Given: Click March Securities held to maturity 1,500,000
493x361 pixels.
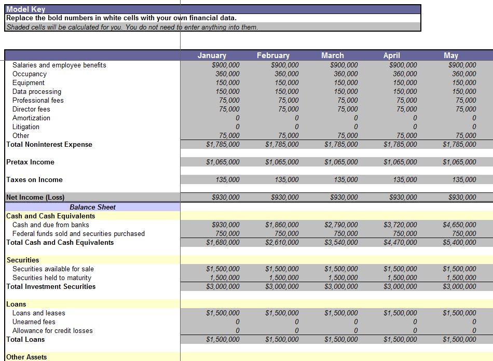Looking at the screenshot, I should pos(343,277).
